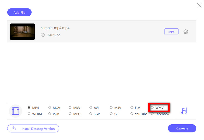Choose the WEBM format radio button
204x140 pixels.
pos(29,114)
